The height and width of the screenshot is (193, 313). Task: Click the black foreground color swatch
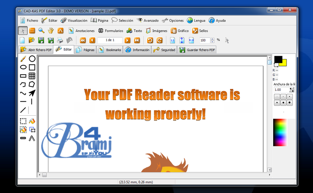[x=278, y=59]
